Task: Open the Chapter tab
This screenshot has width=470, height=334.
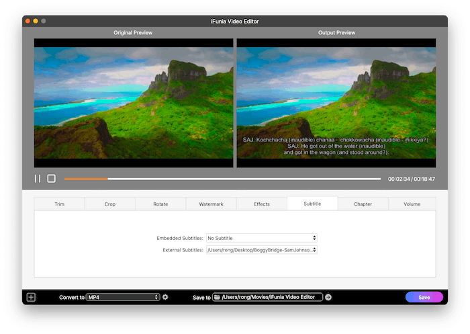Action: coord(363,204)
